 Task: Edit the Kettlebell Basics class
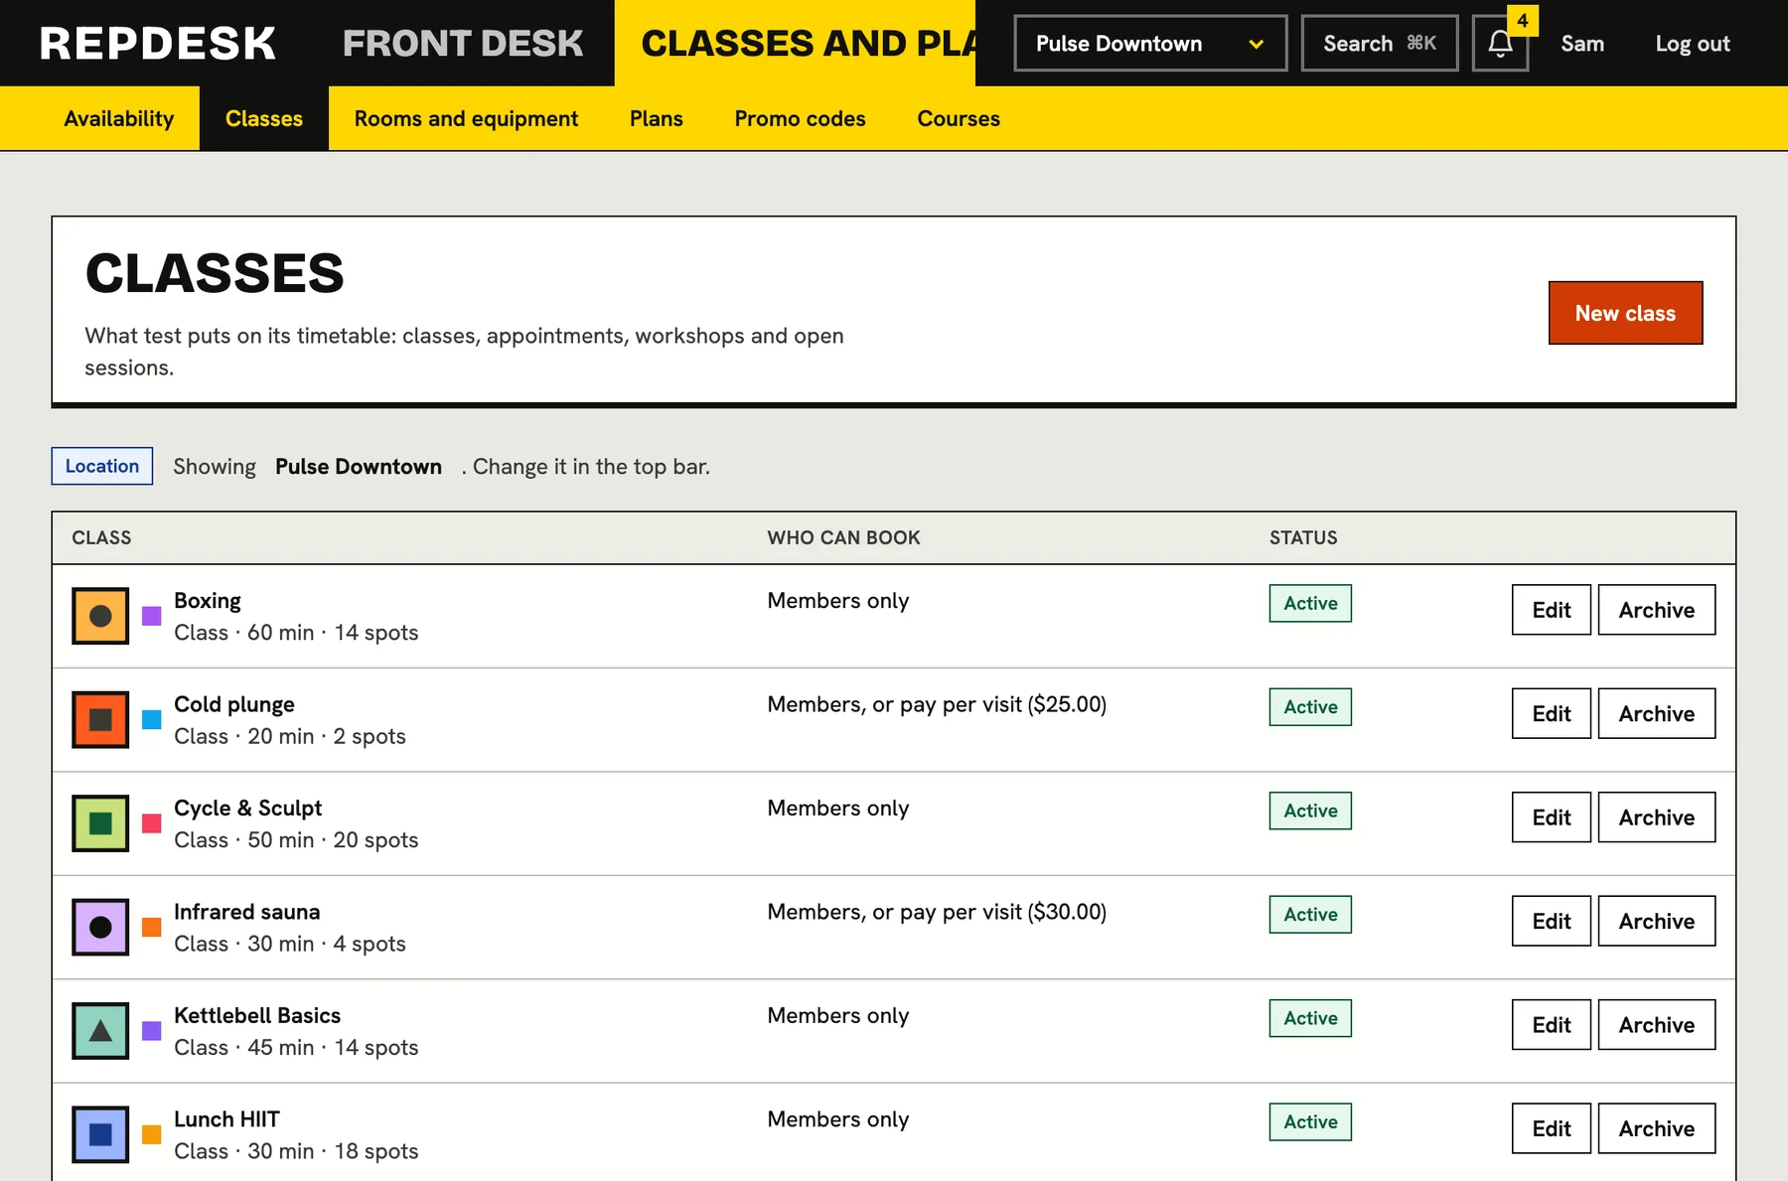click(x=1552, y=1025)
